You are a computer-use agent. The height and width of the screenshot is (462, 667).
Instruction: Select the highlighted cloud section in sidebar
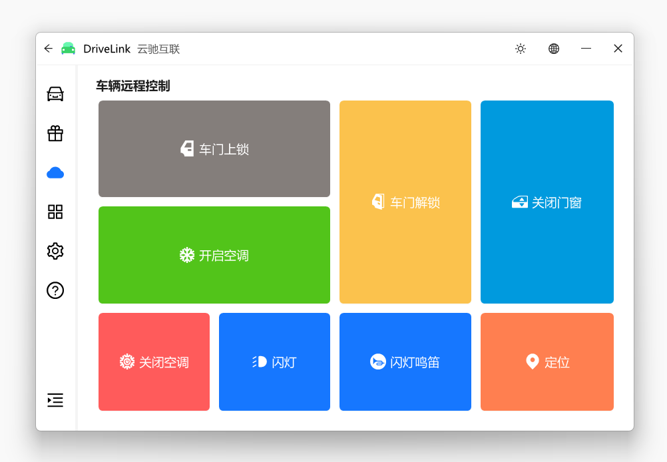coord(55,172)
